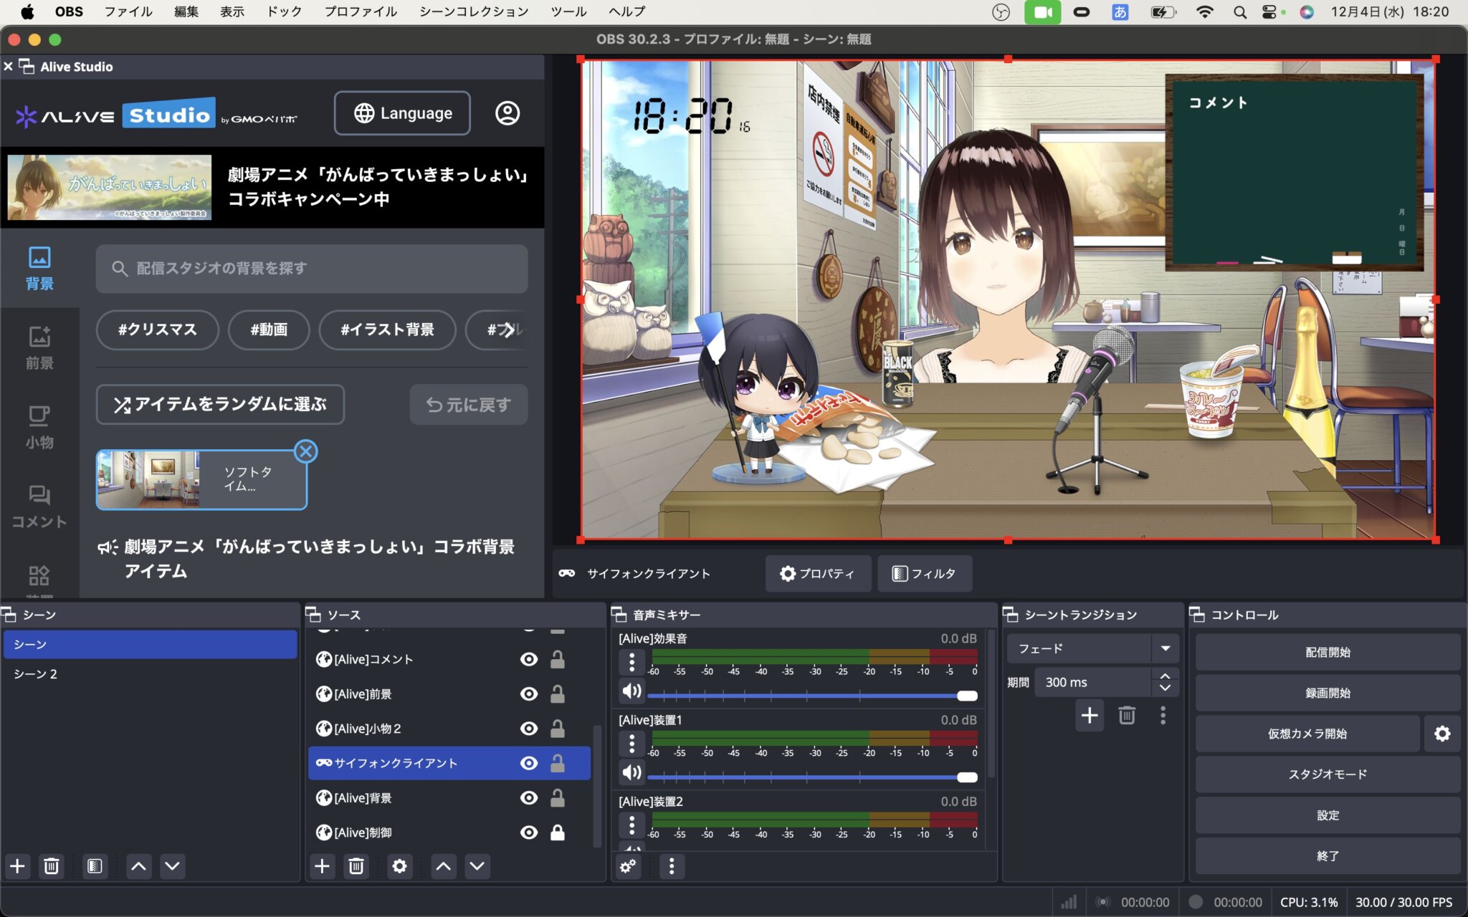Open the シーンコレクション menu
Viewport: 1468px width, 917px height.
474,11
